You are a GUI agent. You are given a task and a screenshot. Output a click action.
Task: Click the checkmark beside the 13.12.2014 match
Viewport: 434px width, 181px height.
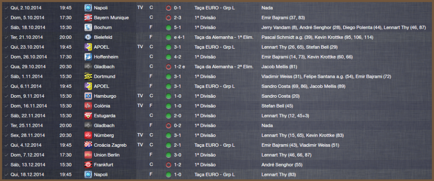5,165
